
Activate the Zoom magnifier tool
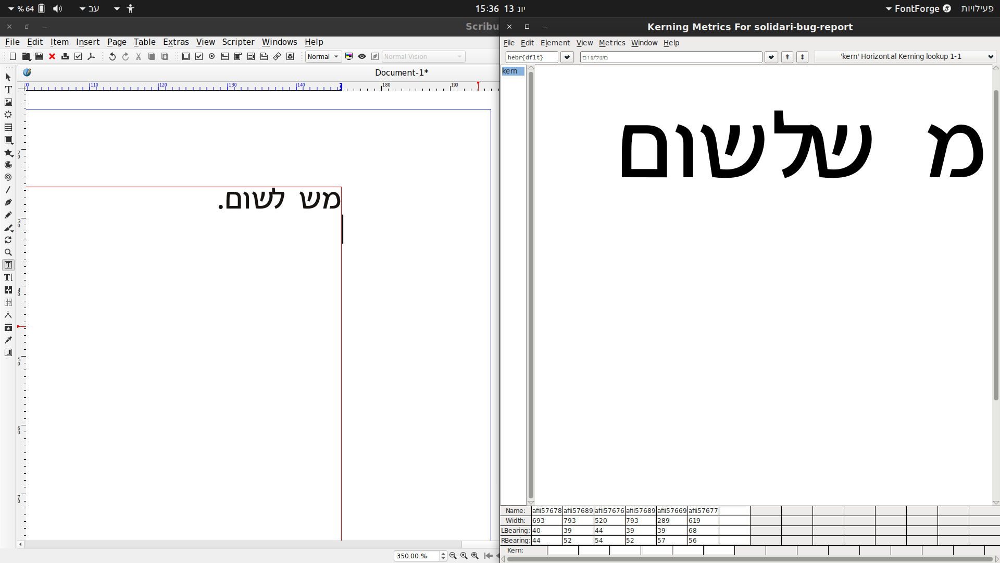(8, 252)
